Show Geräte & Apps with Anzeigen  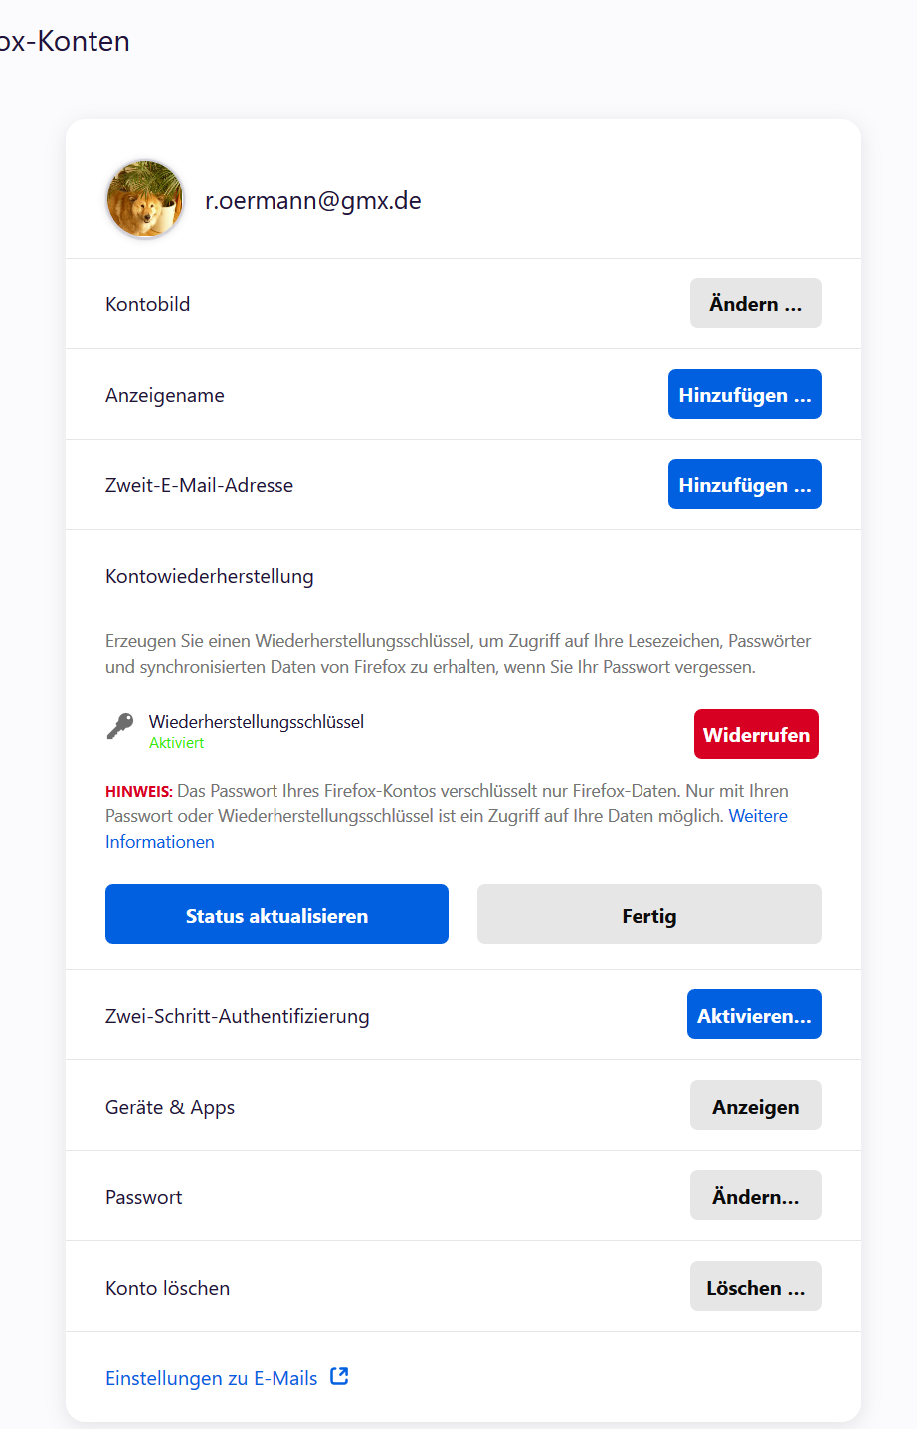756,1105
